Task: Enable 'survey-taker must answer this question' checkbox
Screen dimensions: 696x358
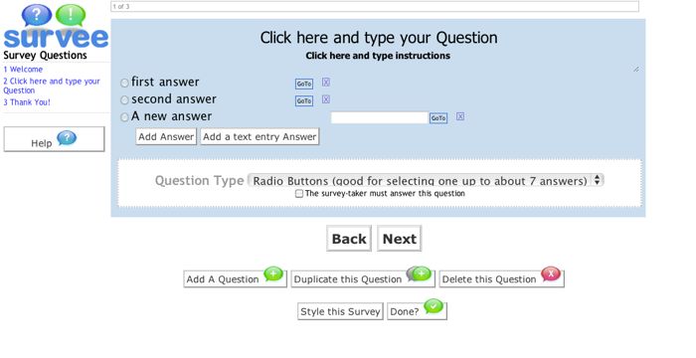Action: coord(299,194)
